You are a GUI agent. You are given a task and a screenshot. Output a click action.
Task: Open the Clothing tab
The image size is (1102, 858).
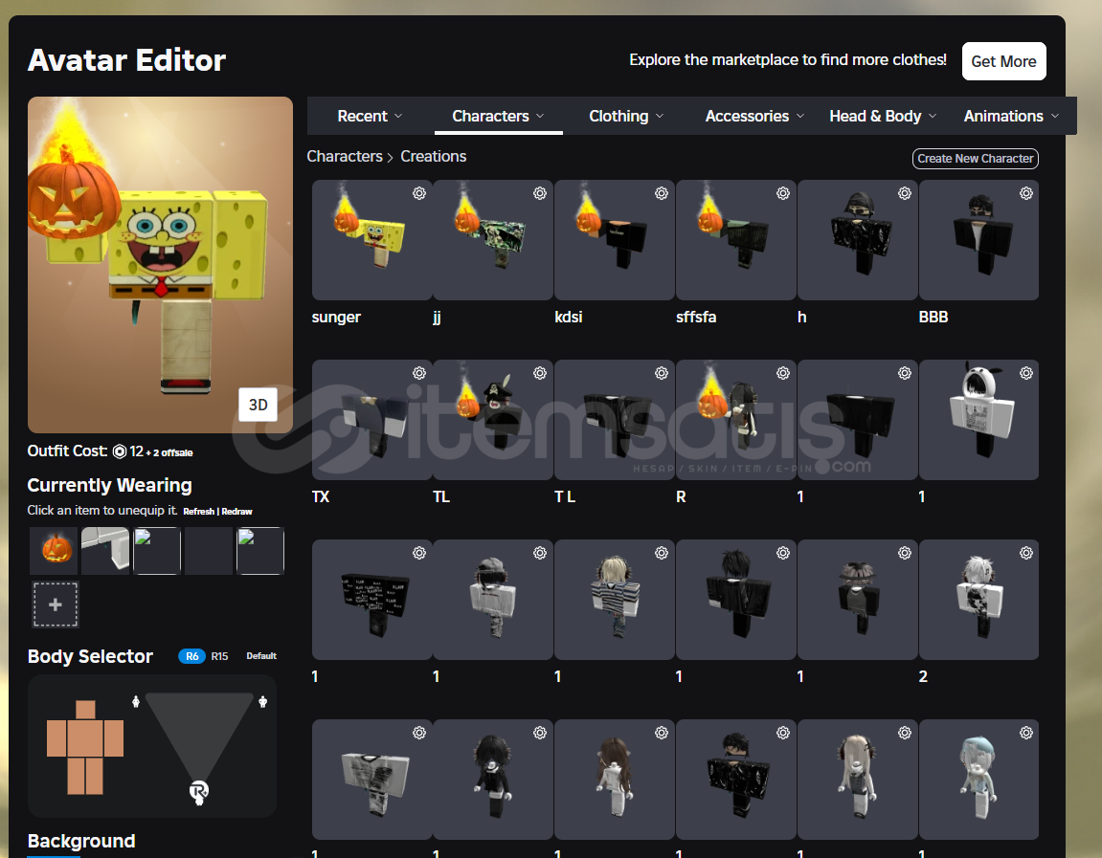626,116
